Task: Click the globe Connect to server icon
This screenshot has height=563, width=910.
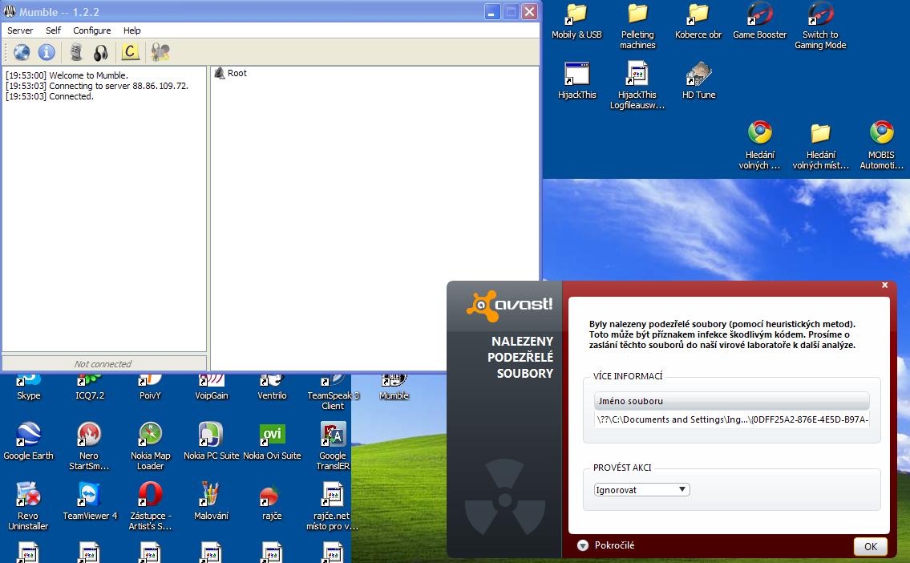Action: tap(22, 53)
